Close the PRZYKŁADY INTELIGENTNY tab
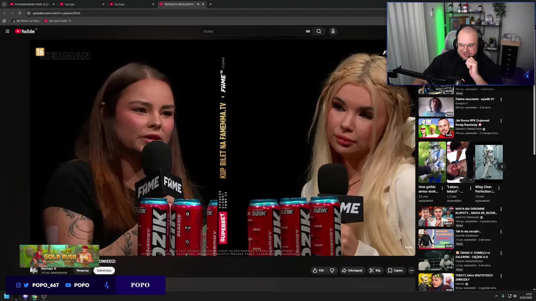 pos(203,4)
